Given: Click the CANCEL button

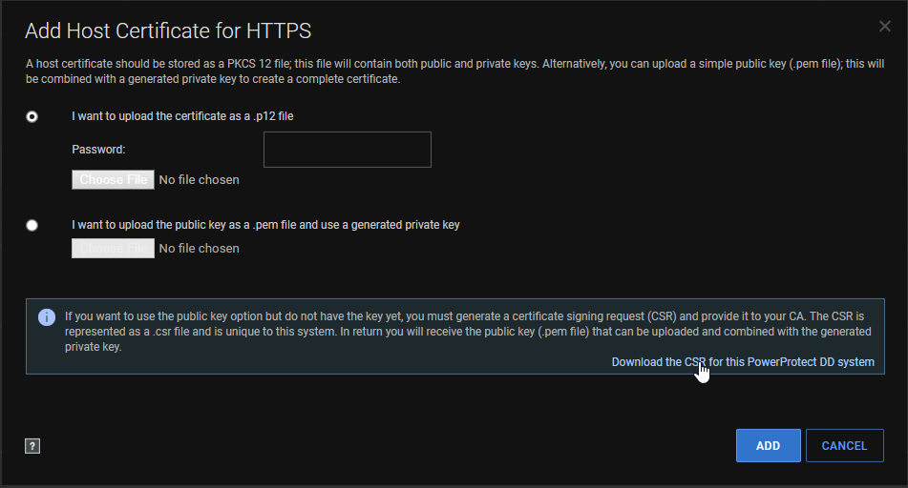Looking at the screenshot, I should point(844,446).
